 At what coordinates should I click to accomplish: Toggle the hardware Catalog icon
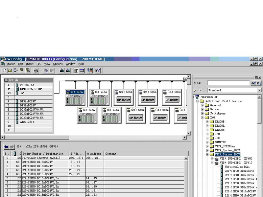tap(76, 71)
